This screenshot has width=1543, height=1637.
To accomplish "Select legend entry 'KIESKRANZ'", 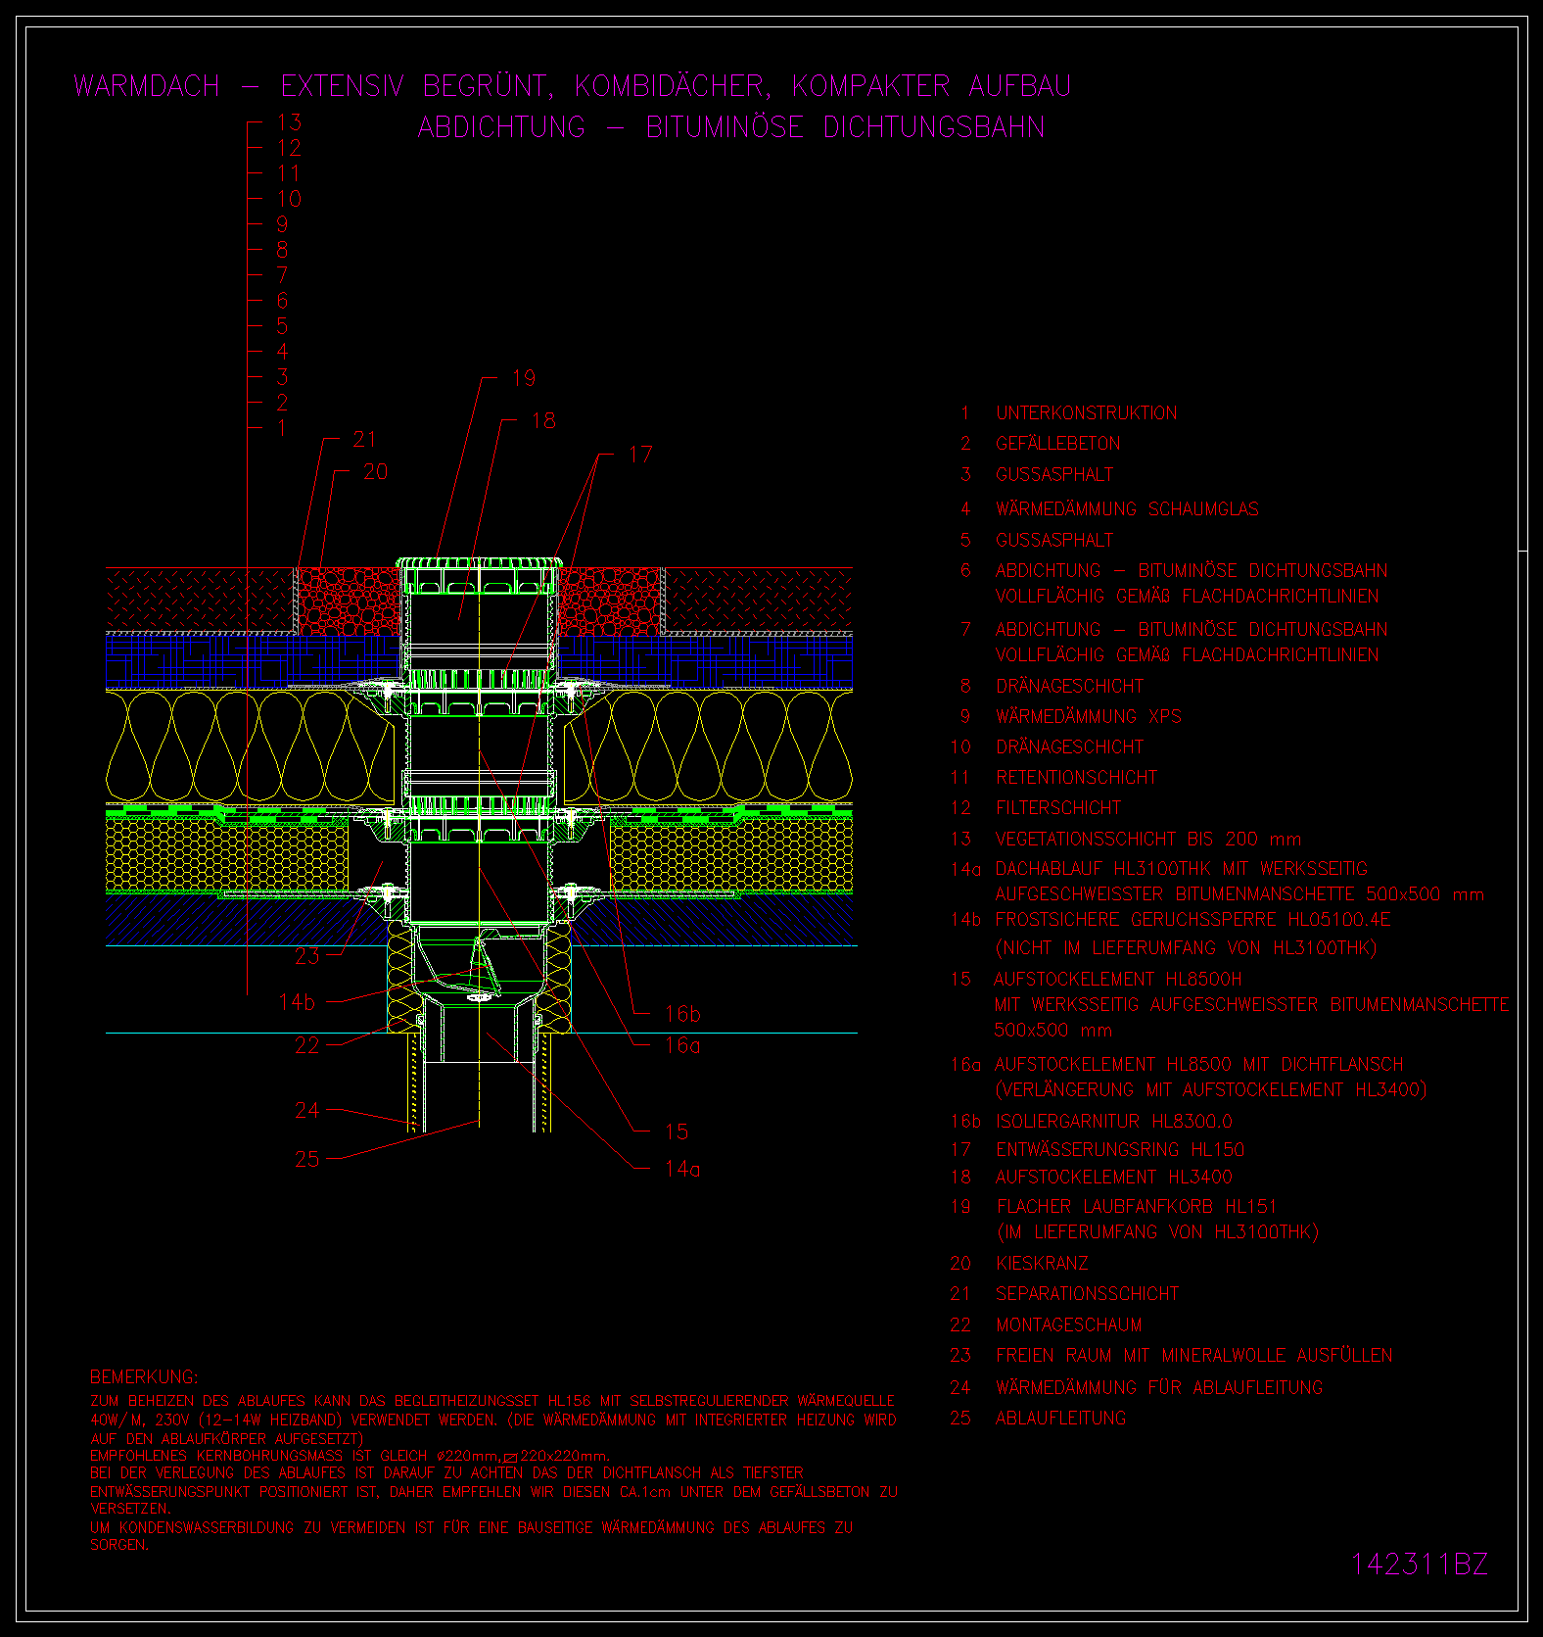I will [1042, 1263].
